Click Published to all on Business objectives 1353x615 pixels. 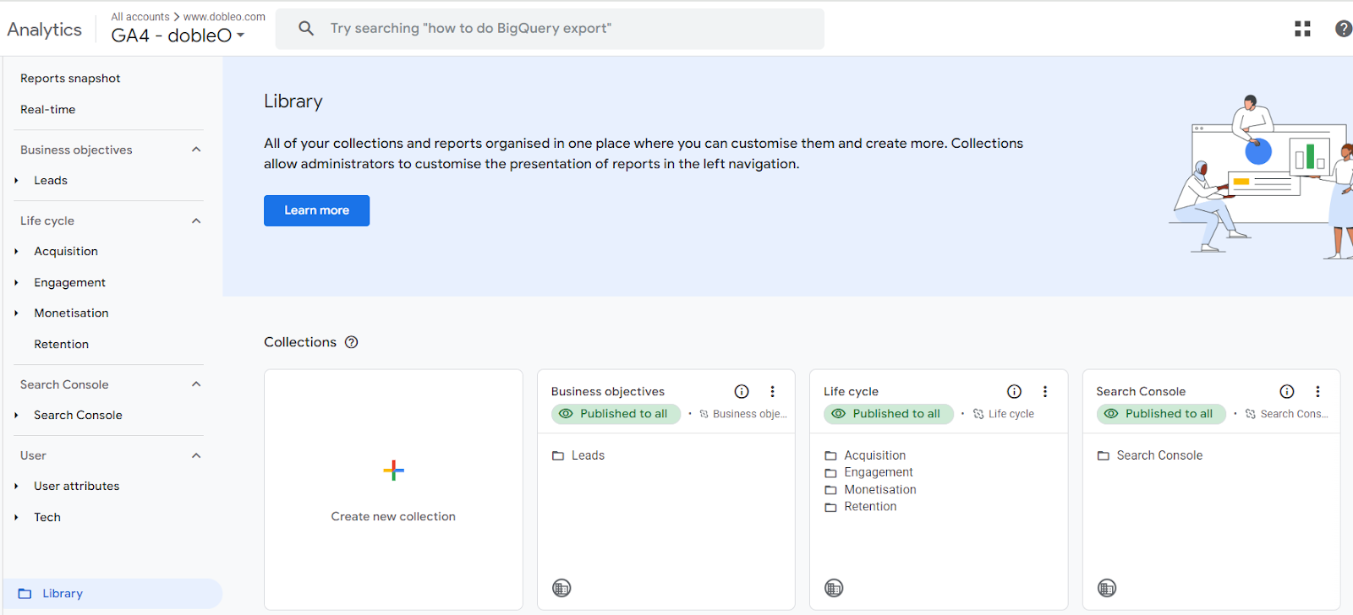coord(616,414)
